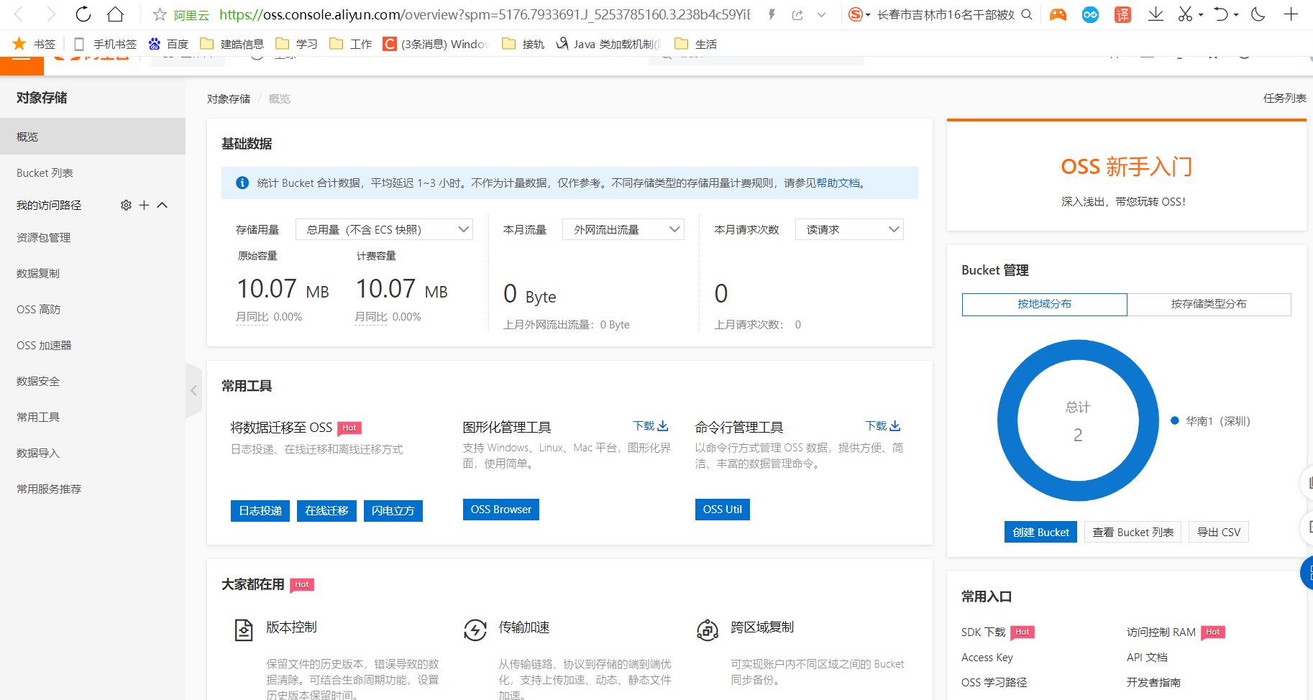Image resolution: width=1313 pixels, height=700 pixels.
Task: Open the Java 类加载机制 bookmark
Action: [x=608, y=44]
